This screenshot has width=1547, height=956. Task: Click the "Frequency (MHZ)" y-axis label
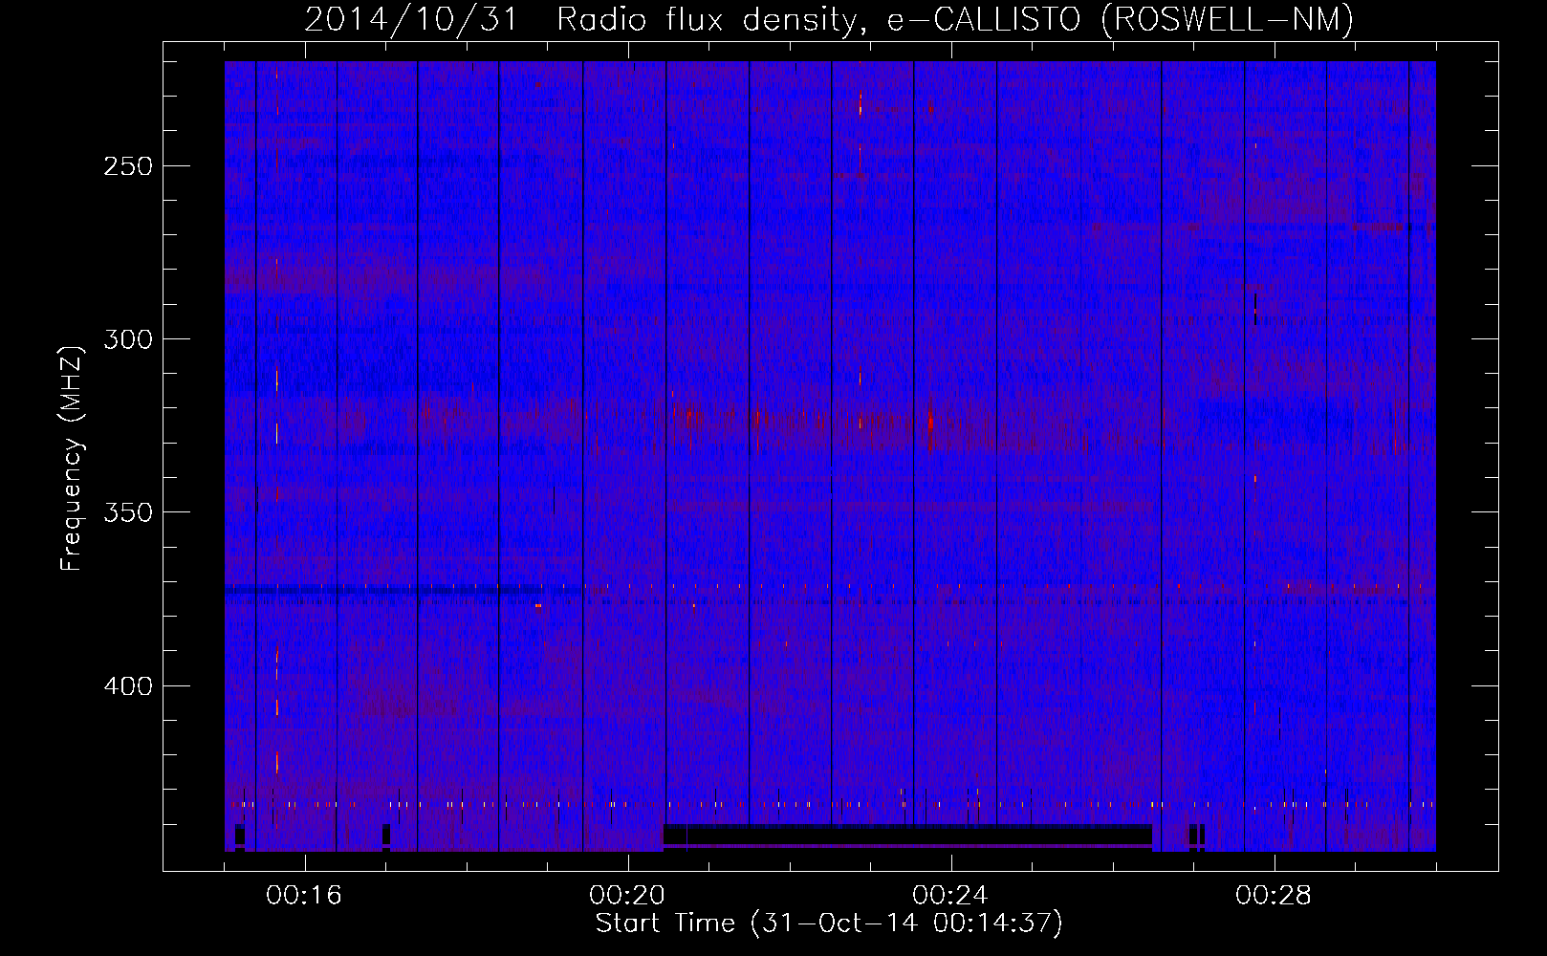[72, 459]
